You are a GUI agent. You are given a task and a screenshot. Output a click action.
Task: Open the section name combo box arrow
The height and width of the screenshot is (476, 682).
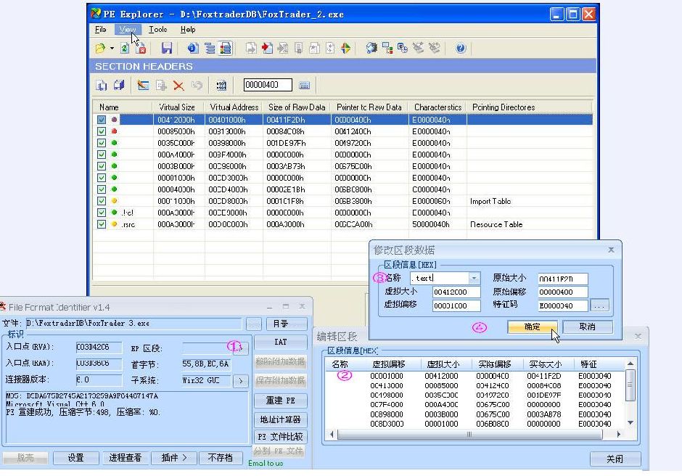(x=474, y=278)
